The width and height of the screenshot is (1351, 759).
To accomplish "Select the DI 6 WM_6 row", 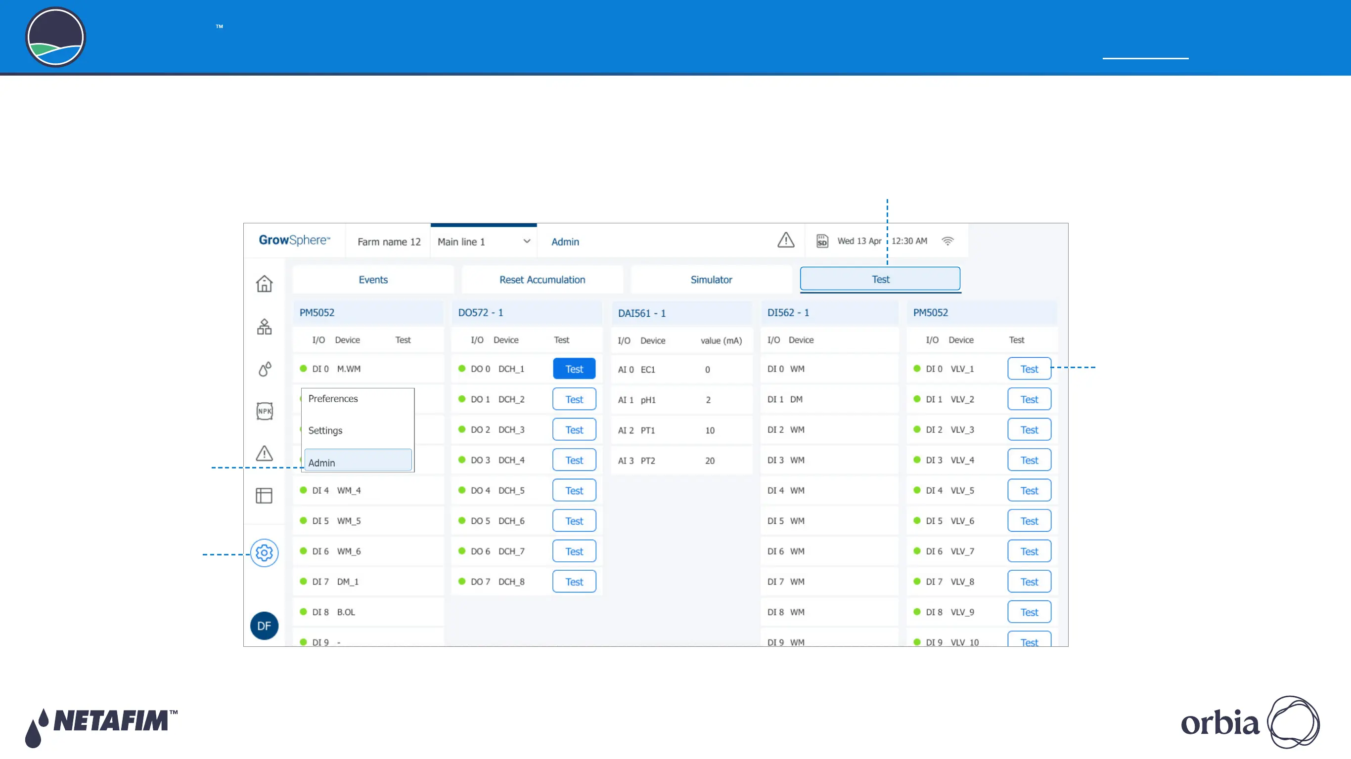I will tap(368, 551).
